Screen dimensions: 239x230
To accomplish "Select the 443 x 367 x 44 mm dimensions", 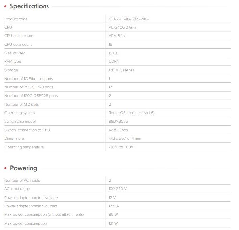I will point(125,138).
